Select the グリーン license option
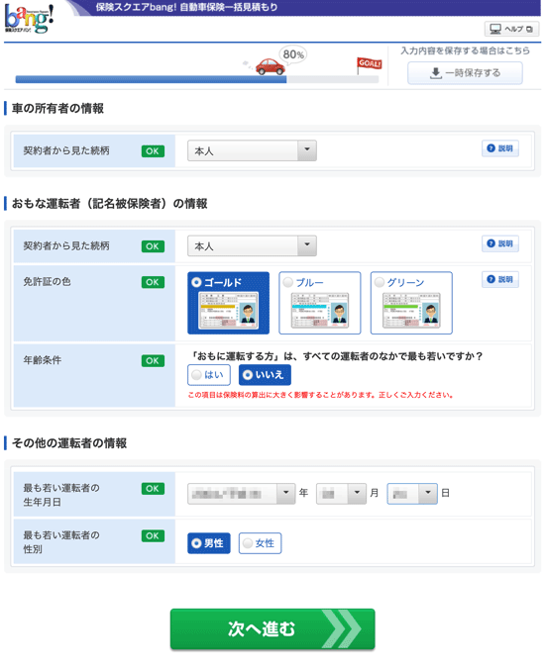545x669 pixels. (x=411, y=303)
